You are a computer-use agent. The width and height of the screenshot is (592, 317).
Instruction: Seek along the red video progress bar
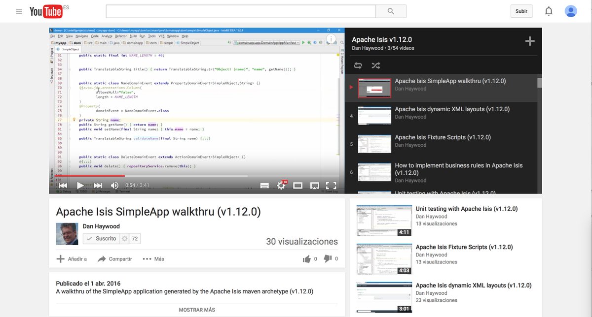pyautogui.click(x=89, y=176)
